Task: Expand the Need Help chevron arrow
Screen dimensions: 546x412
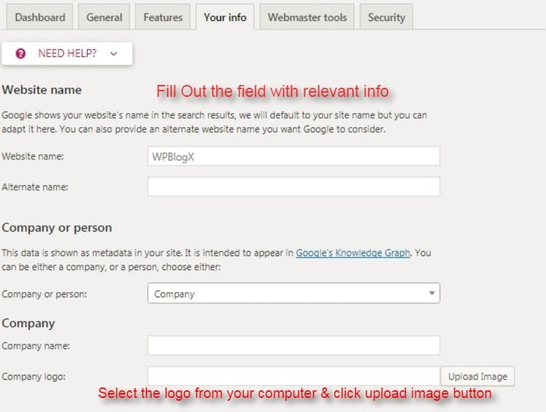Action: tap(114, 53)
